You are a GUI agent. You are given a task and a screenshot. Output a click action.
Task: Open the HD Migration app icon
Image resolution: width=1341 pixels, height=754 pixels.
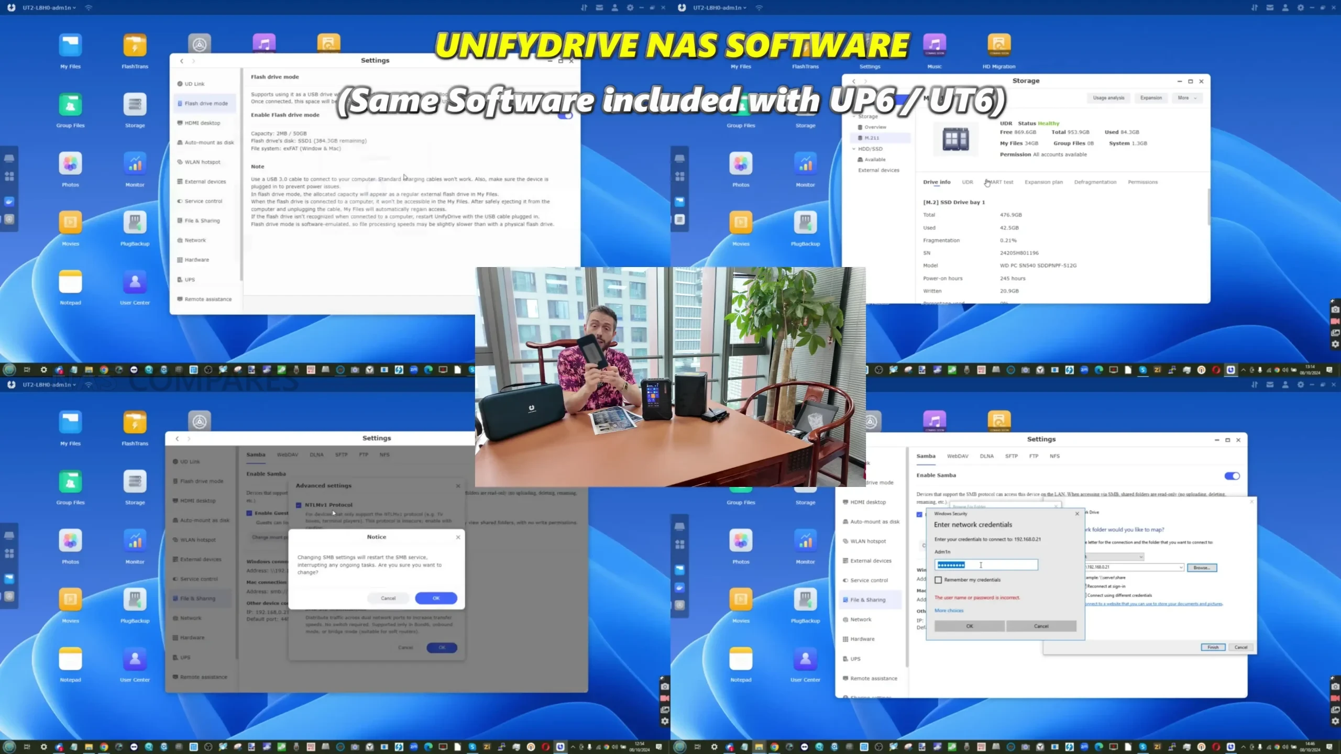998,46
